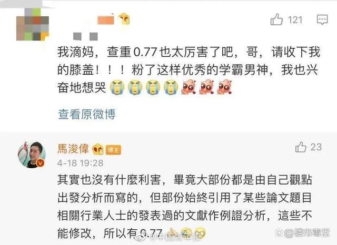The width and height of the screenshot is (337, 245).
Task: Like the top comment with 121 likes
Action: (x=276, y=19)
